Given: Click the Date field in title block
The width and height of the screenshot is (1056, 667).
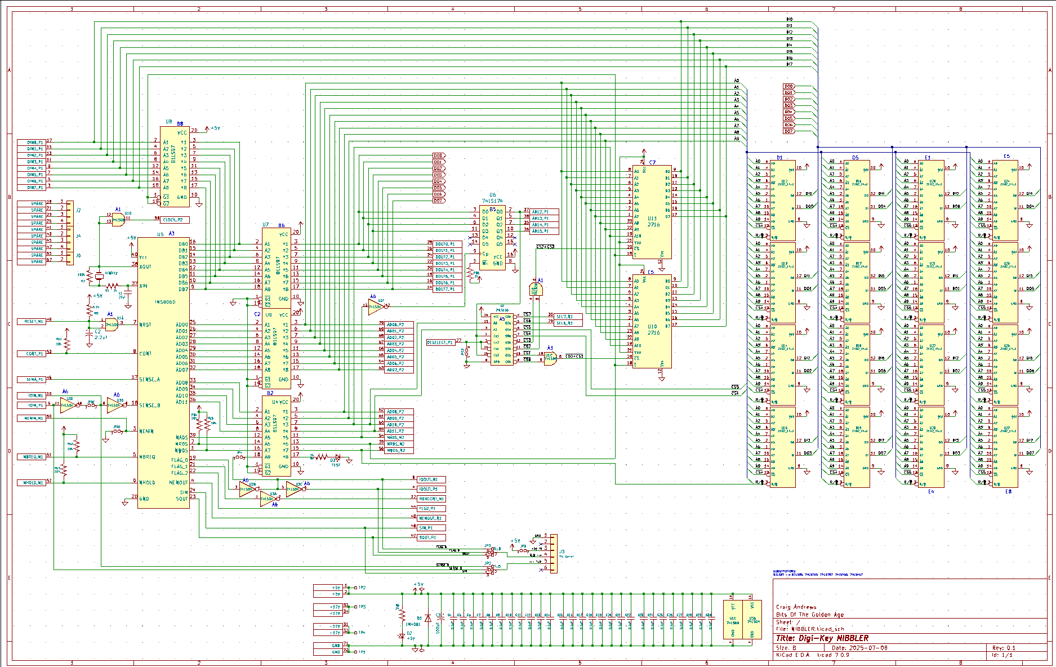Looking at the screenshot, I should (x=862, y=648).
